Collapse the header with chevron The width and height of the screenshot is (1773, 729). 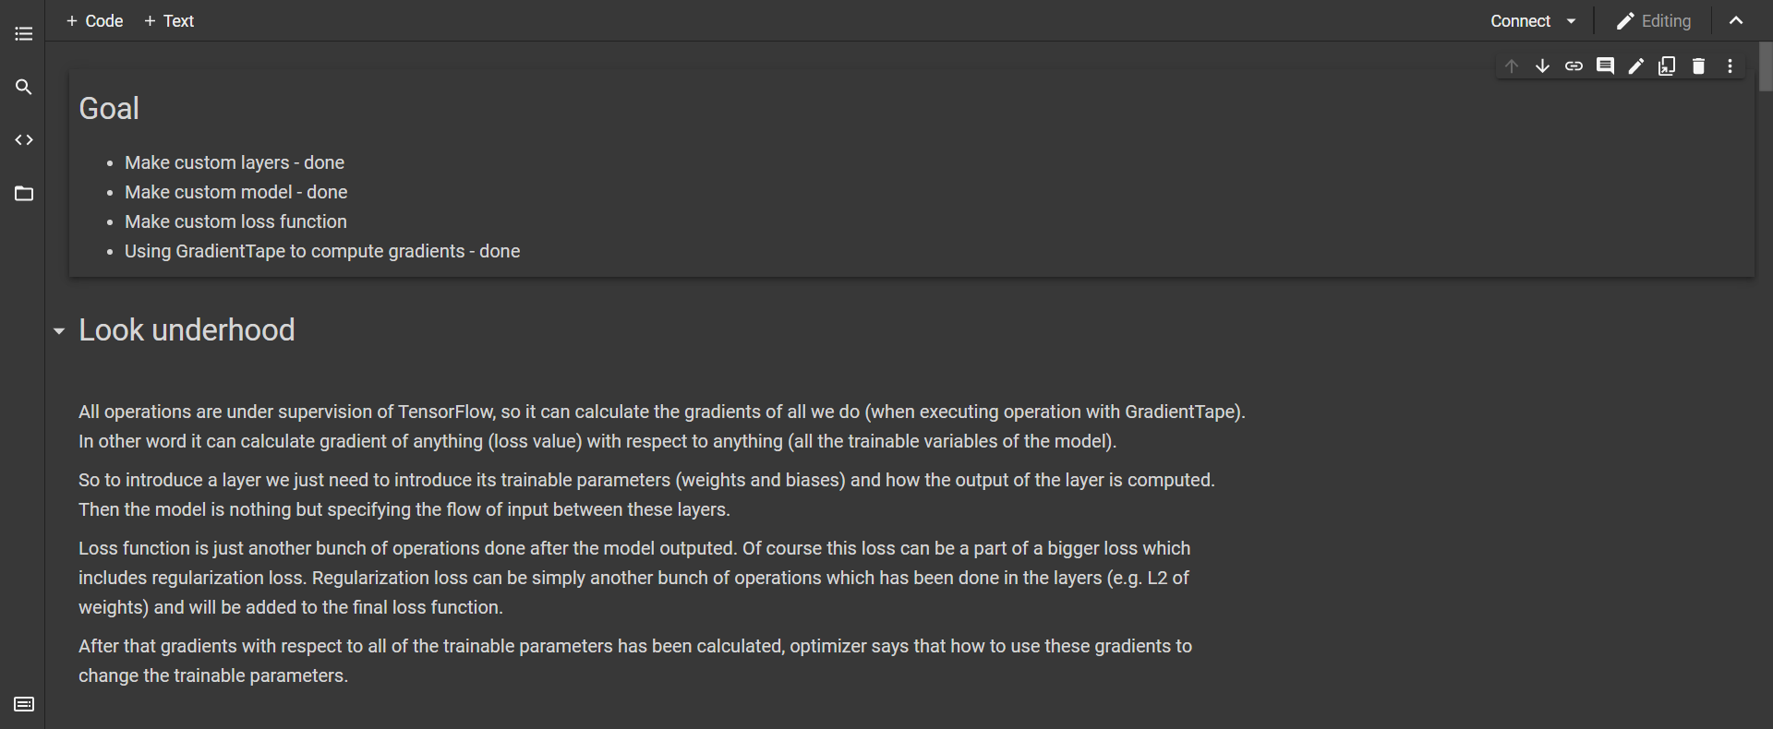pyautogui.click(x=1736, y=21)
